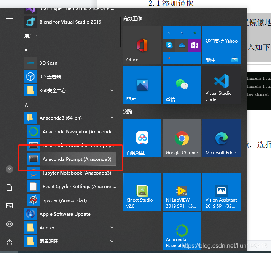The width and height of the screenshot is (271, 253).
Task: Click the 浏览 tile group heading
Action: coord(128,111)
